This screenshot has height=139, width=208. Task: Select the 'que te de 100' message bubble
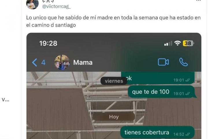pyautogui.click(x=161, y=92)
